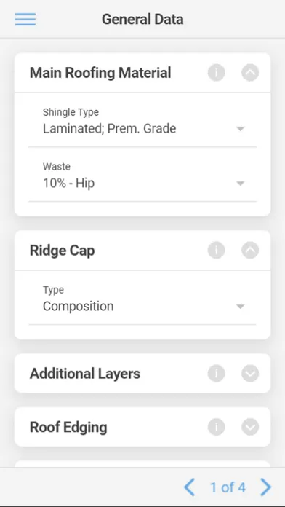The height and width of the screenshot is (507, 285).
Task: Collapse the Ridge Cap section
Action: [250, 251]
